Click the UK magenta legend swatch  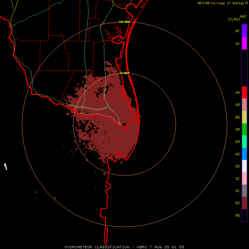[244, 43]
